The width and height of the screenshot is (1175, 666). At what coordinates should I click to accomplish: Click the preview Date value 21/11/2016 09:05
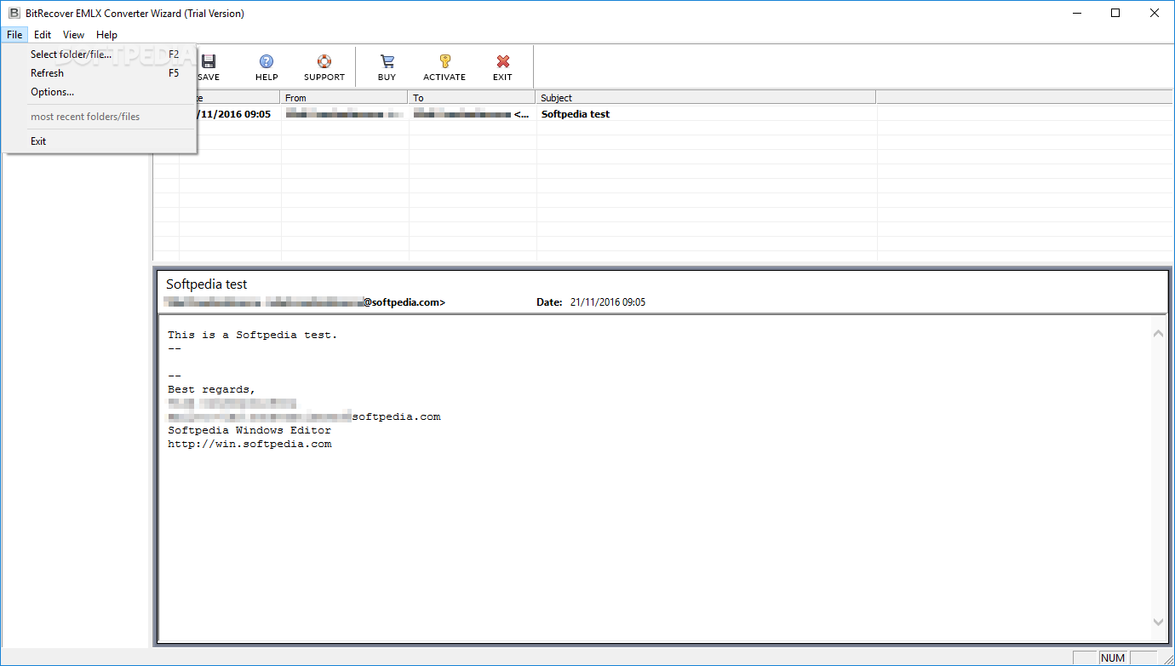[x=608, y=302]
